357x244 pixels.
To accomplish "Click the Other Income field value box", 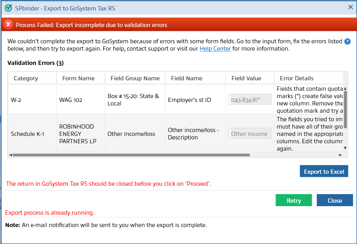I will click(249, 134).
